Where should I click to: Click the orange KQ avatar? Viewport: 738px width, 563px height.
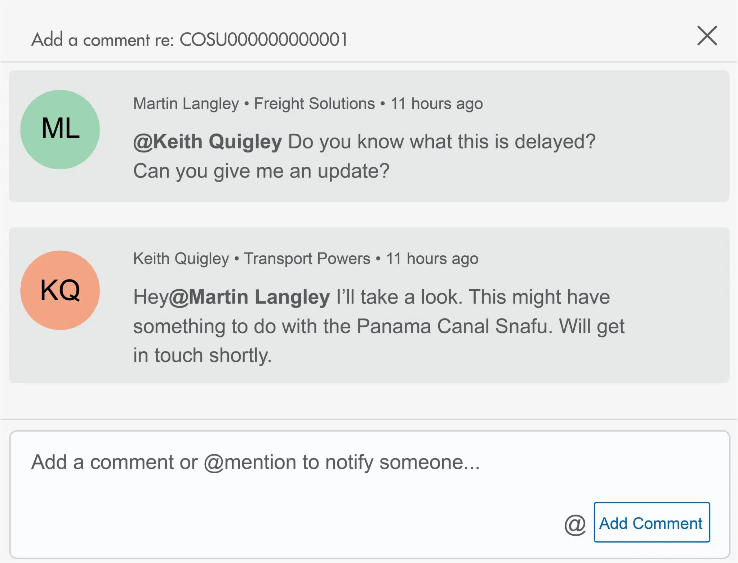click(60, 290)
